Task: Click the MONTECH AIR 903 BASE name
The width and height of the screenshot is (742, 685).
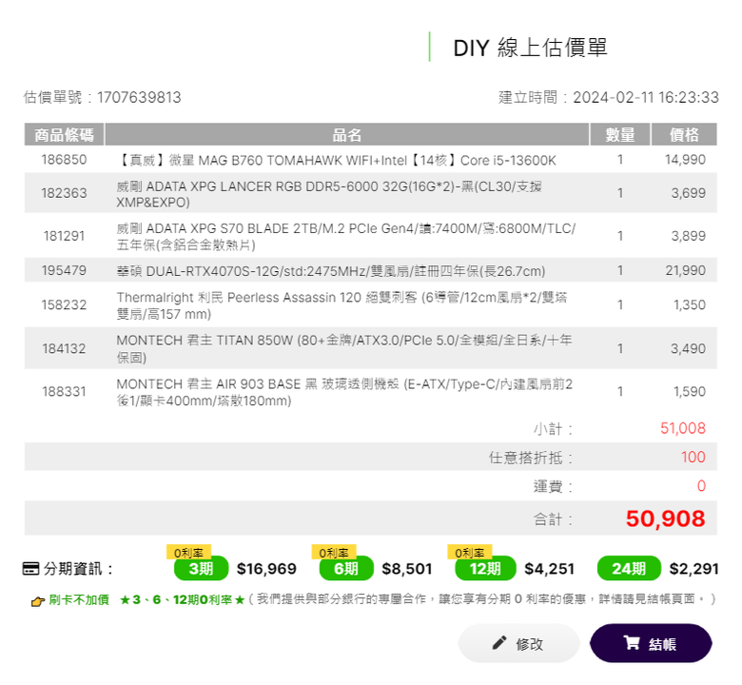Action: point(344,392)
